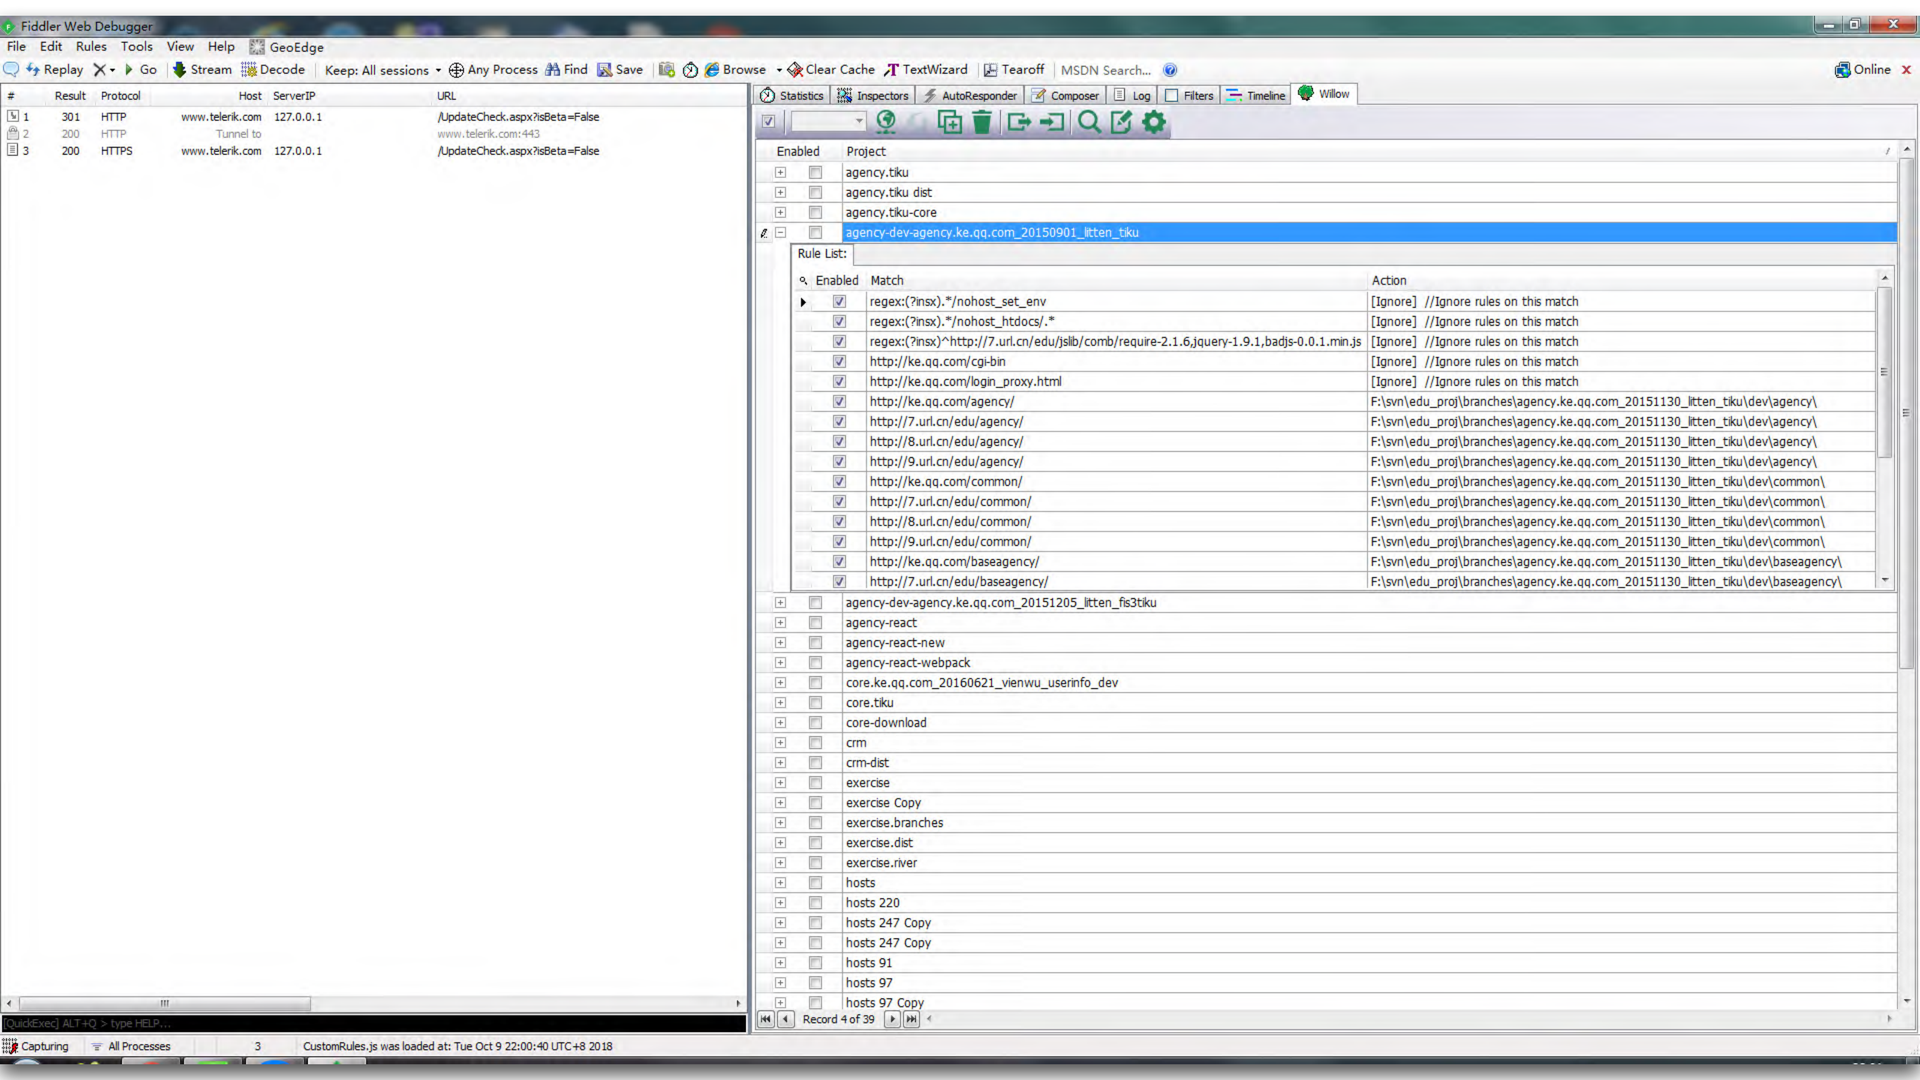
Task: Collapse the agency-dev-agency 20150901 rule list
Action: pyautogui.click(x=781, y=232)
